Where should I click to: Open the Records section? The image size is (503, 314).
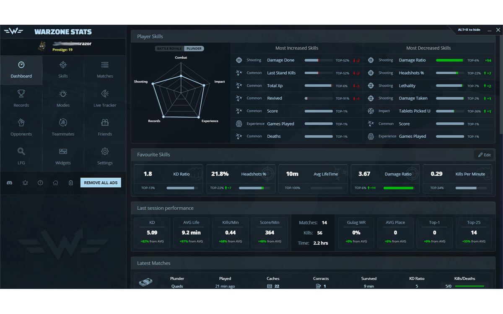[x=21, y=99]
